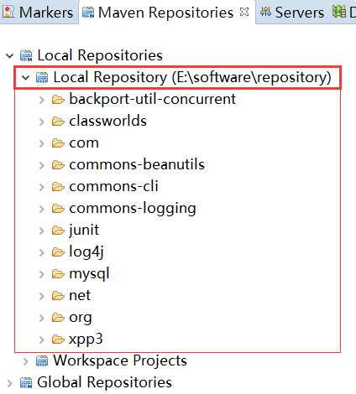Screen dimensions: 356x394
Task: Click the Local Repository (E:\software\repository) icon
Action: click(x=42, y=77)
